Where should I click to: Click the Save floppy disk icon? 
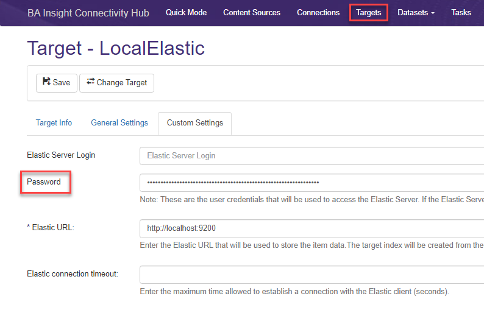(x=46, y=82)
